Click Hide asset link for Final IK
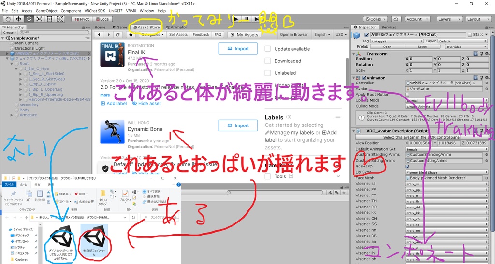The height and width of the screenshot is (264, 495). 146,103
